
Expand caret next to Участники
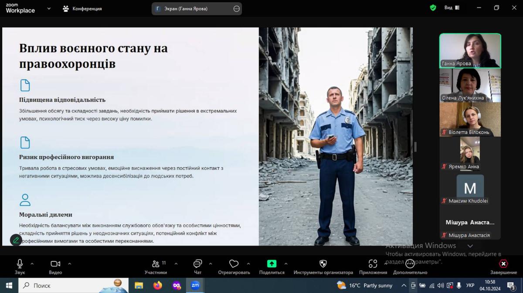tap(176, 263)
